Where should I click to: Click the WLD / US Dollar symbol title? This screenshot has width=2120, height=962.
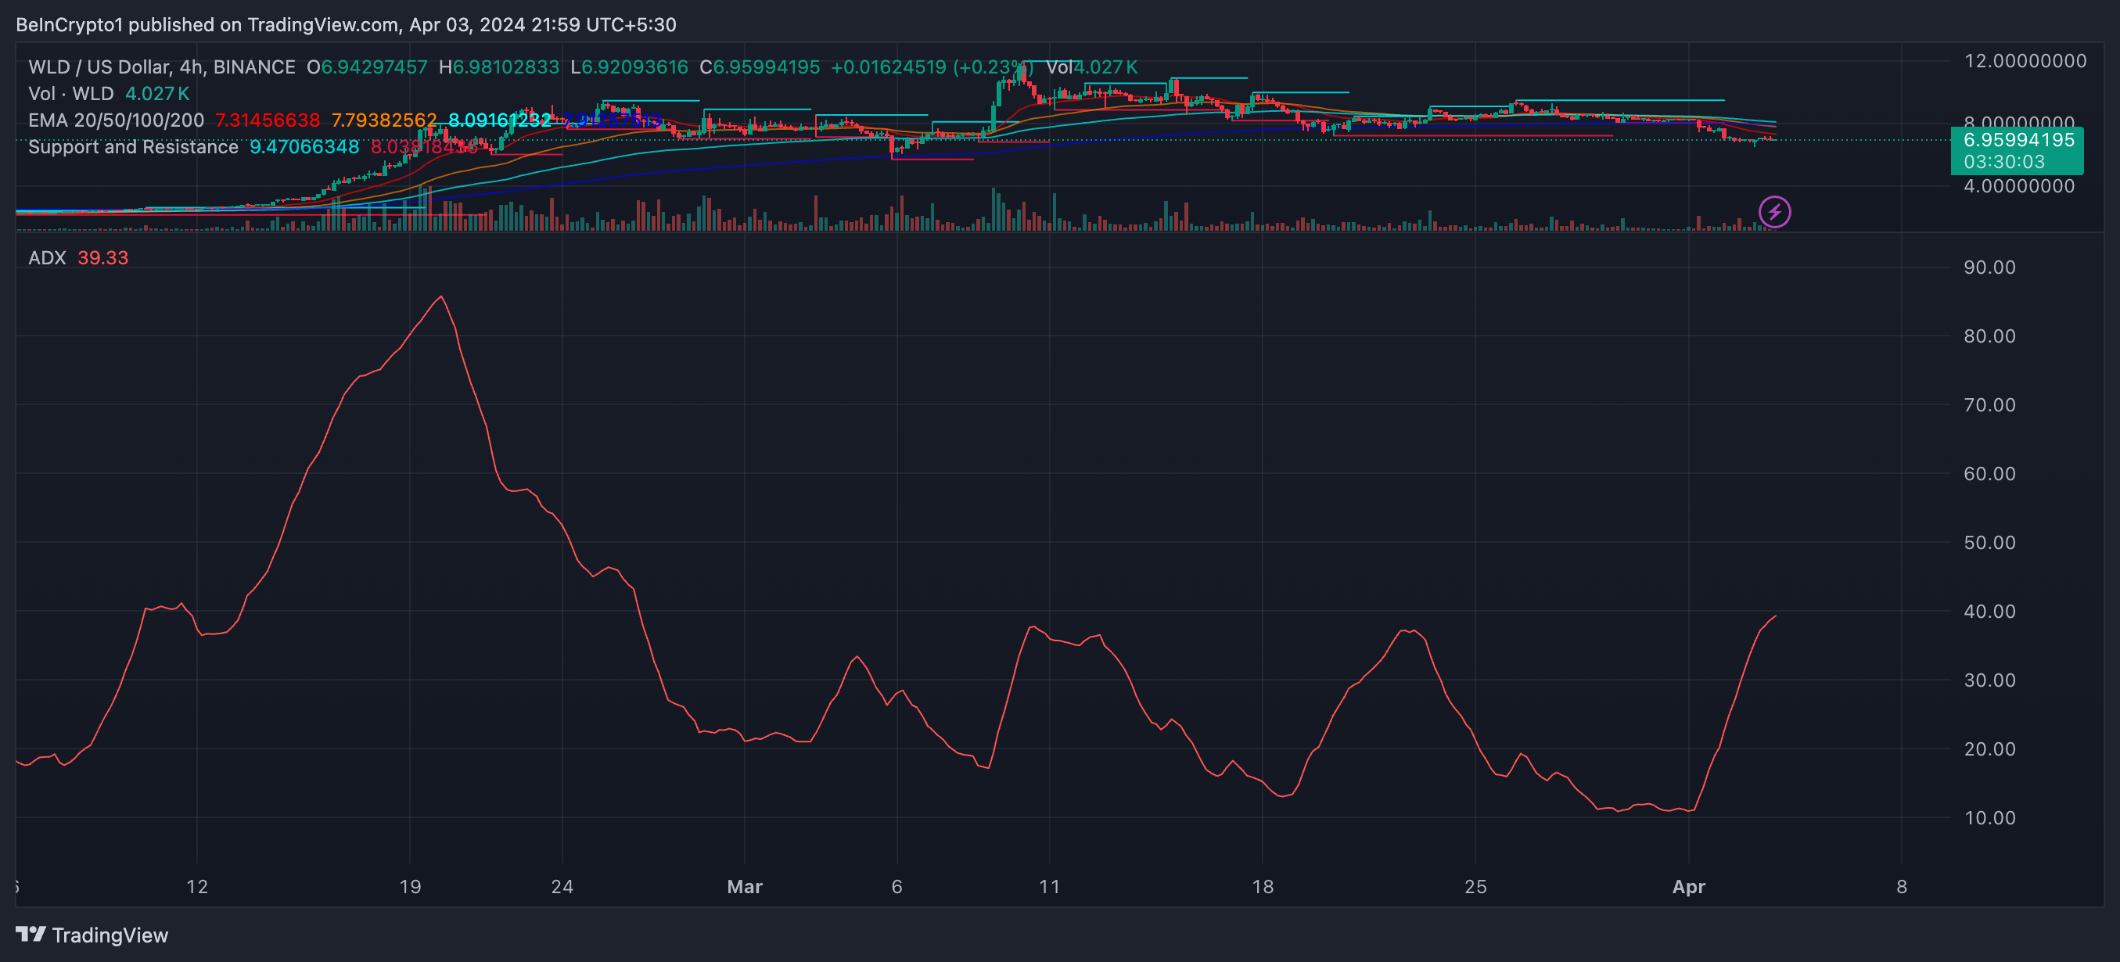pyautogui.click(x=99, y=67)
